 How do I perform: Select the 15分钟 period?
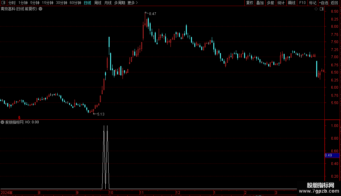[x=47, y=3]
